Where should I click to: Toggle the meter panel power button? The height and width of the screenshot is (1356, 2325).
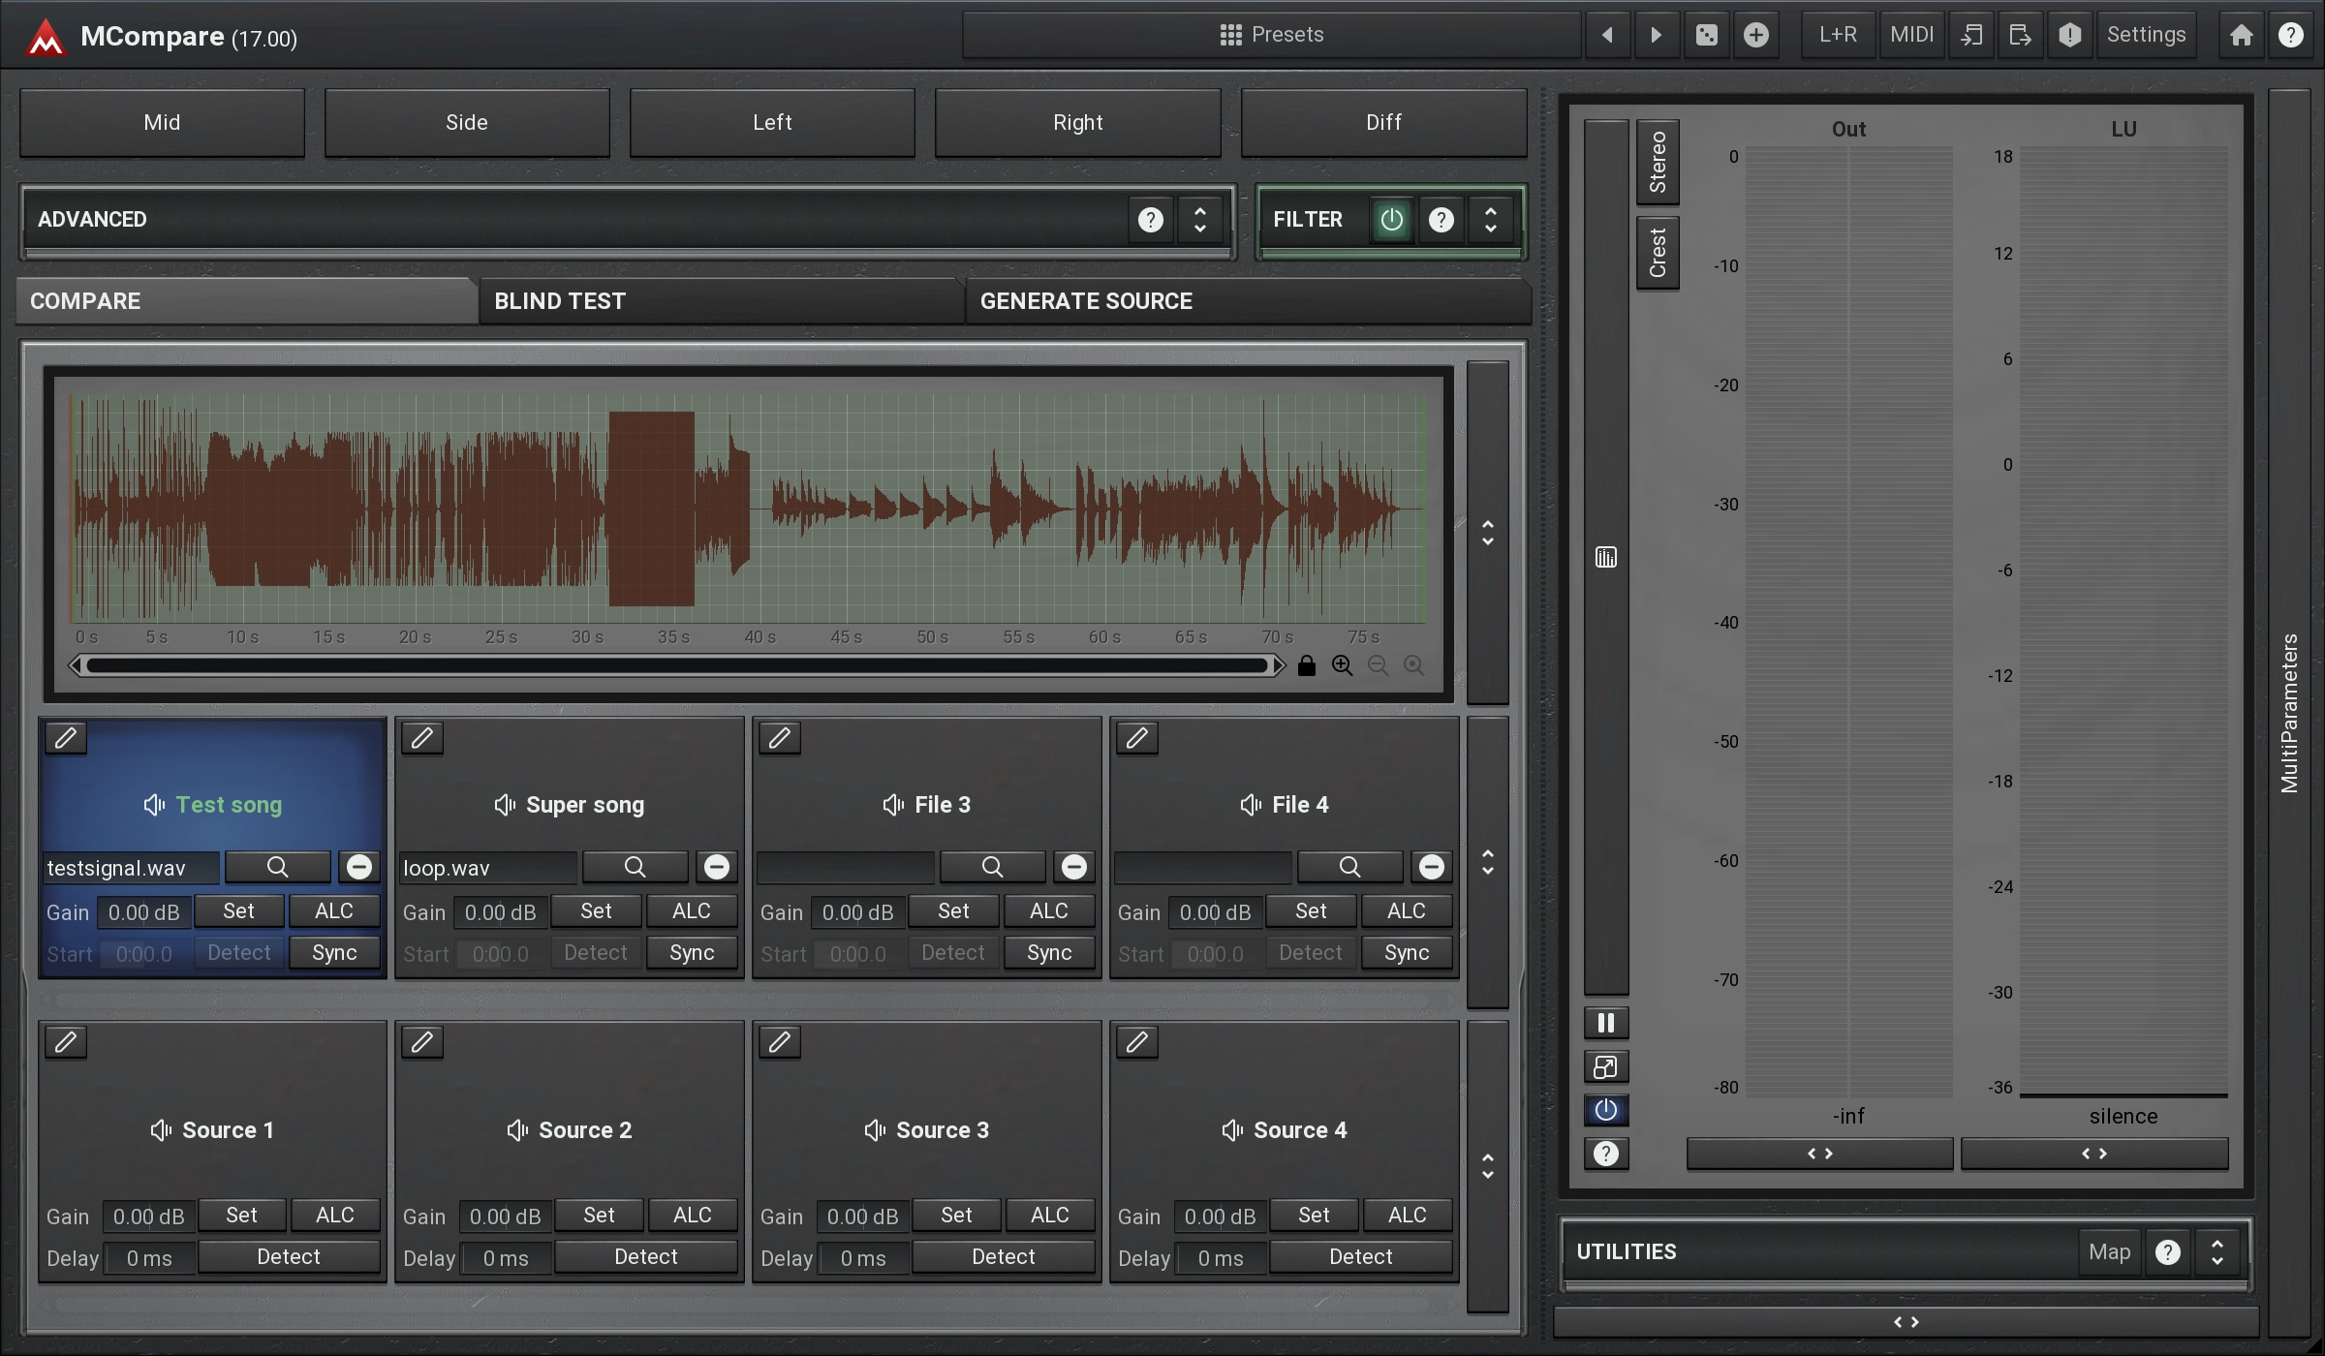1605,1110
